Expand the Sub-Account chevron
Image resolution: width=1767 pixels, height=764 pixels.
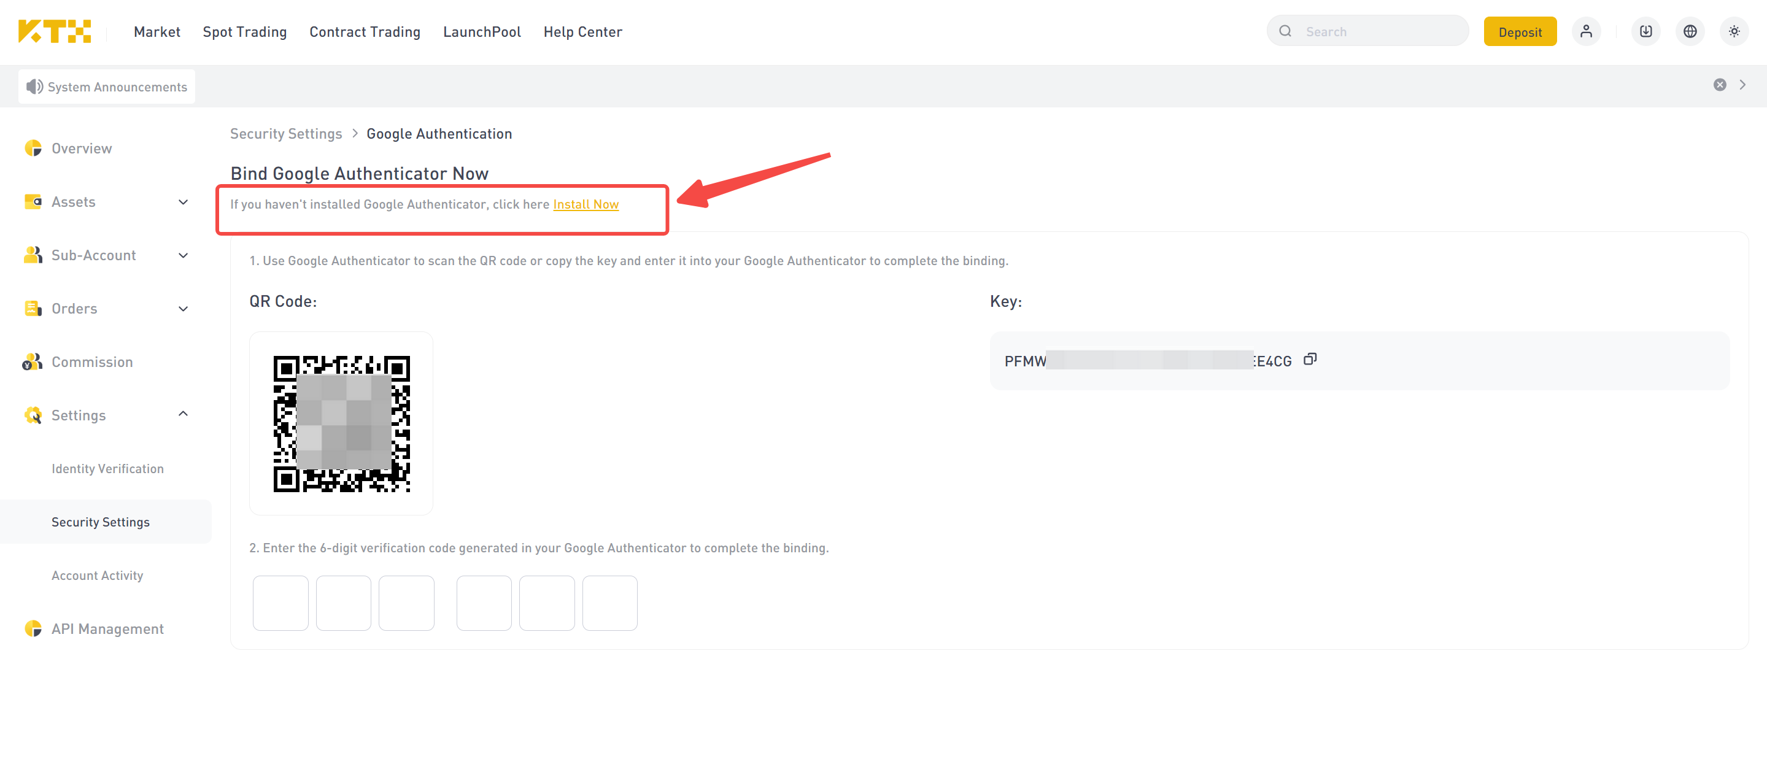pyautogui.click(x=183, y=255)
